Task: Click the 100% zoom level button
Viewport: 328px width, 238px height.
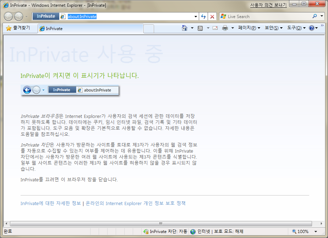Action: click(x=300, y=231)
